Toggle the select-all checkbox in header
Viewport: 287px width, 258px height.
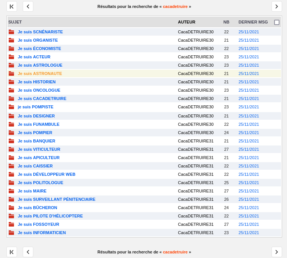pos(277,22)
